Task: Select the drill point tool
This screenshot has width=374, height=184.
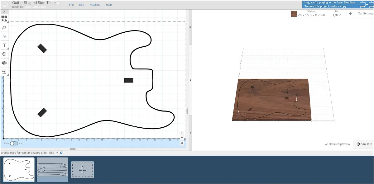Action: click(4, 36)
